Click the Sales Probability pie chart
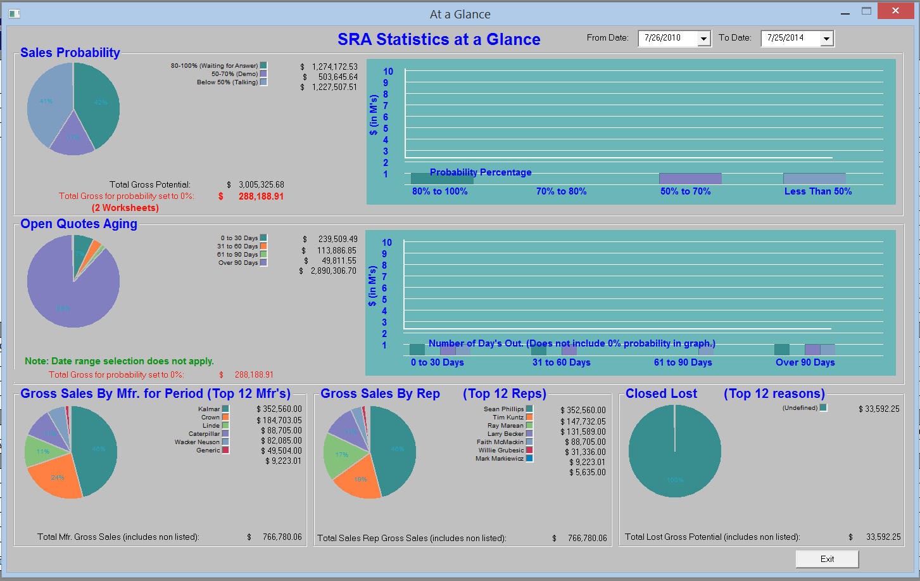Image resolution: width=920 pixels, height=581 pixels. tap(73, 109)
